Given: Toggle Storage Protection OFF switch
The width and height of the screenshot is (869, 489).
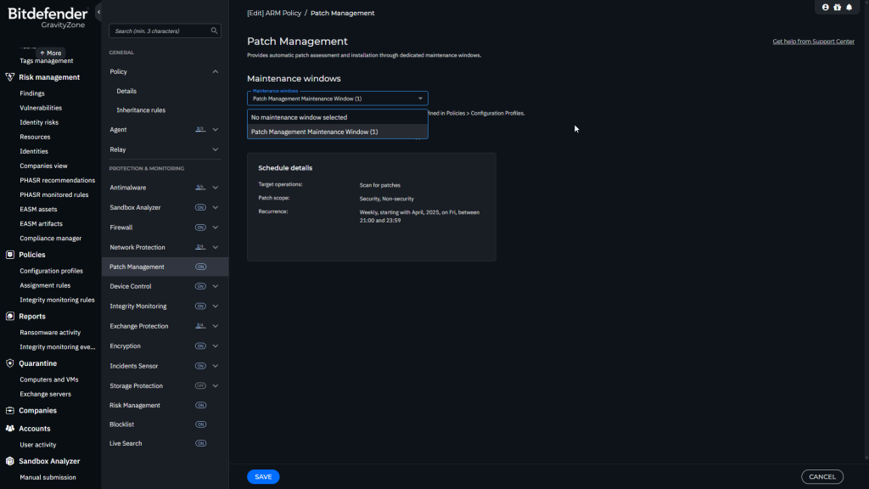Looking at the screenshot, I should [x=200, y=385].
